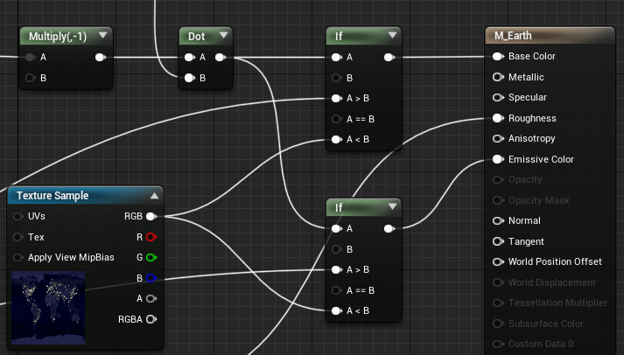Click the Apply View MipBias input pin

(18, 258)
